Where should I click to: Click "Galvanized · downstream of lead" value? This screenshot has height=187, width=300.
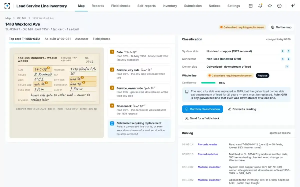pyautogui.click(x=229, y=67)
